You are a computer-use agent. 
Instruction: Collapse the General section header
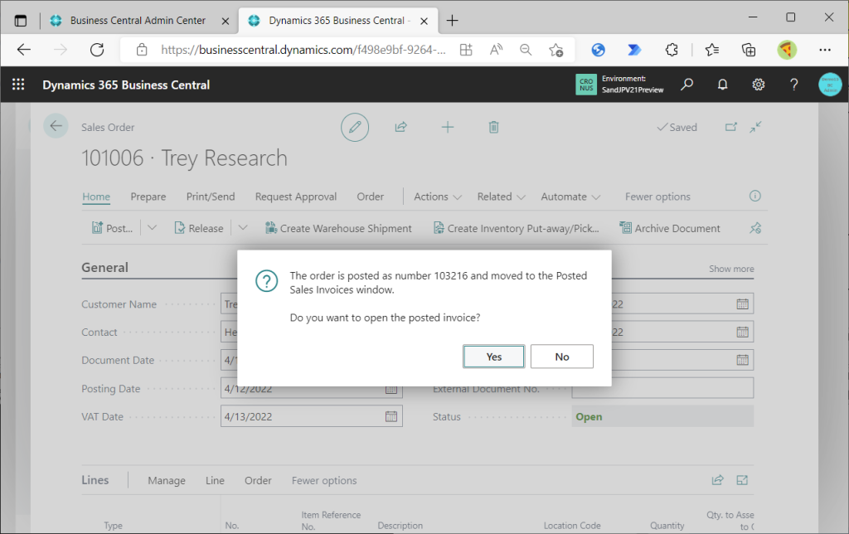pyautogui.click(x=104, y=268)
